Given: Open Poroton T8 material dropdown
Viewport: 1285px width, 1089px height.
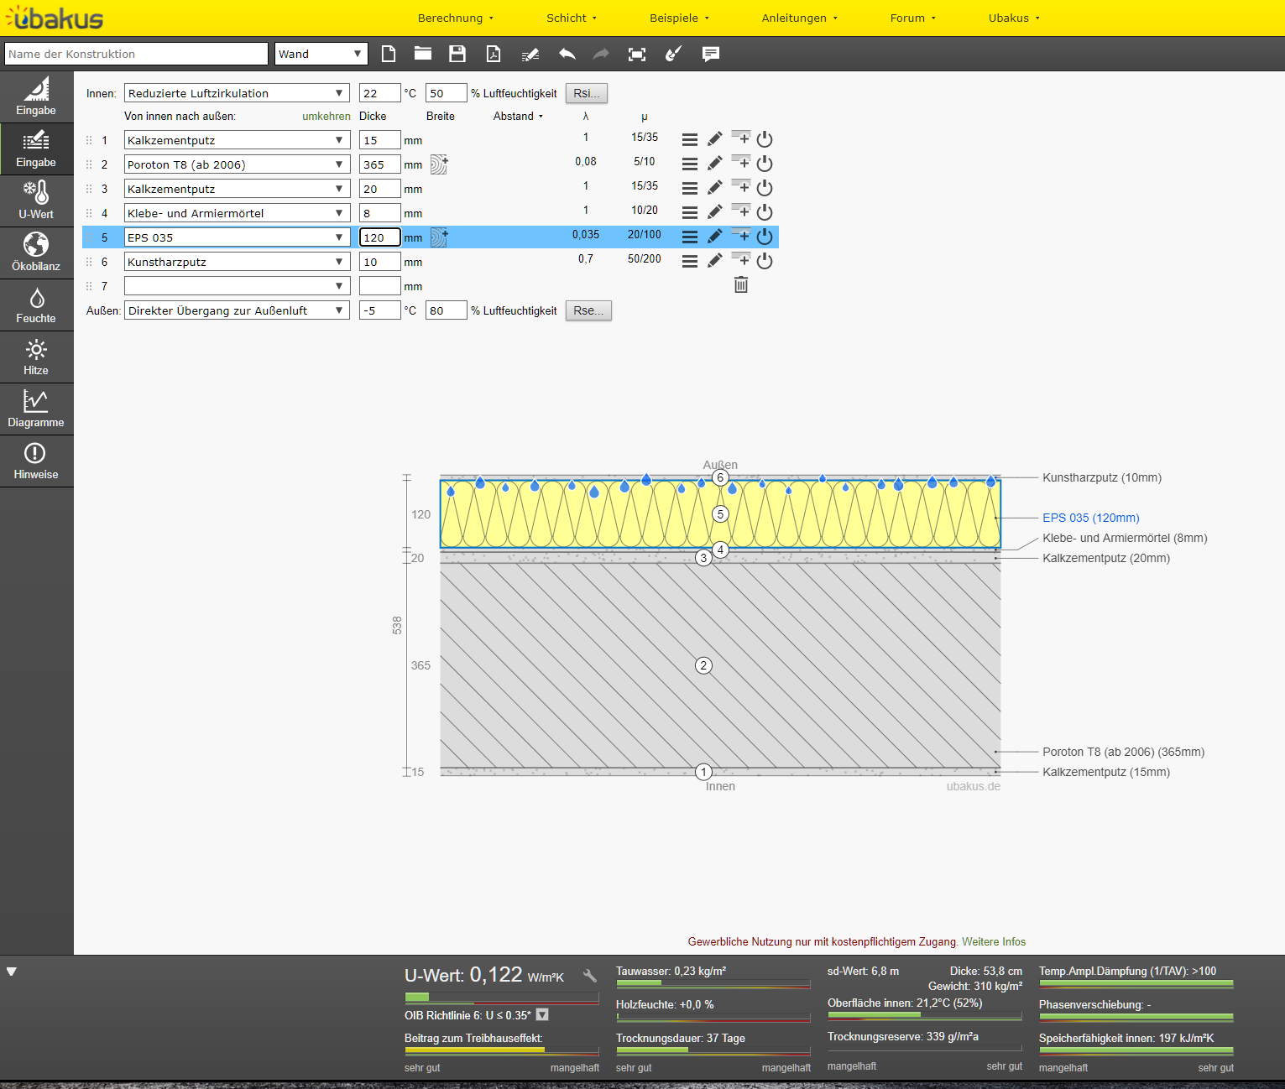Looking at the screenshot, I should (x=237, y=164).
